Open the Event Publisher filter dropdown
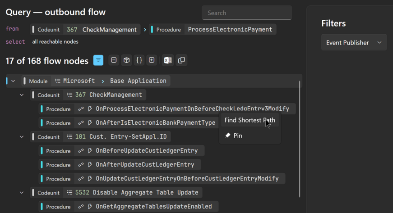The image size is (393, 213). (x=354, y=43)
